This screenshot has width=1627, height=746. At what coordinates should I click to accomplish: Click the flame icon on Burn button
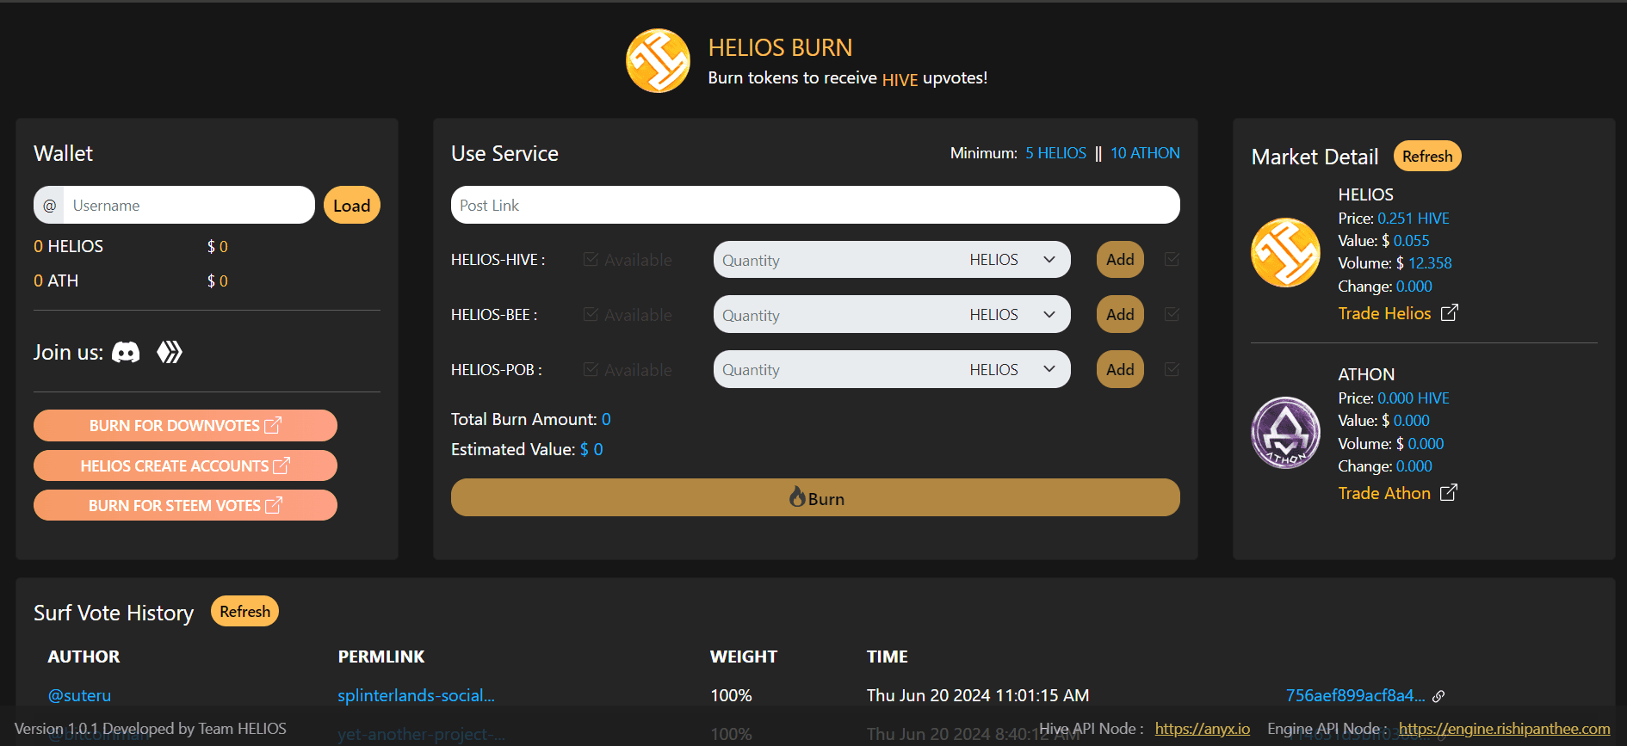[x=798, y=497]
